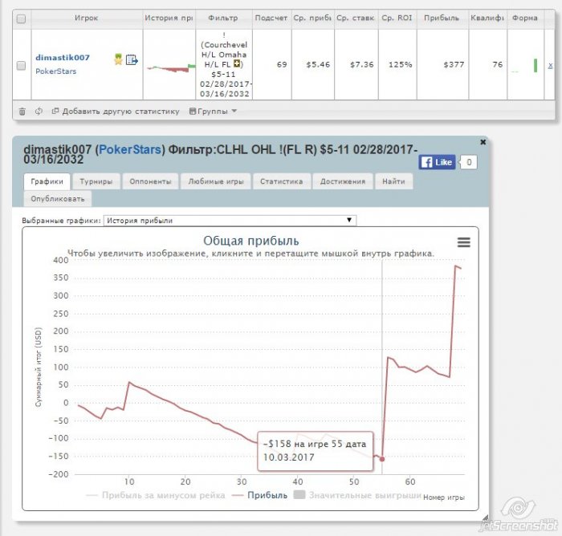
Task: Open the PokerStars link in popup title
Action: click(x=130, y=149)
